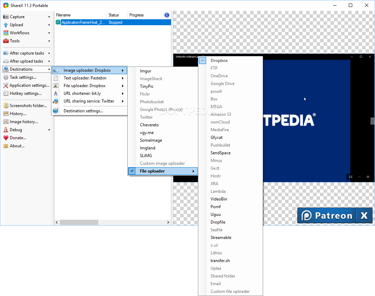Click horizontal scrollbar thumb in task list
This screenshot has height=296, width=375.
79,222
